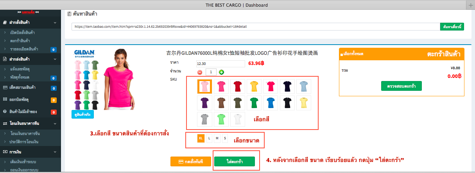The width and height of the screenshot is (475, 173).
Task: Pick the purple shirt color
Action: tap(204, 103)
